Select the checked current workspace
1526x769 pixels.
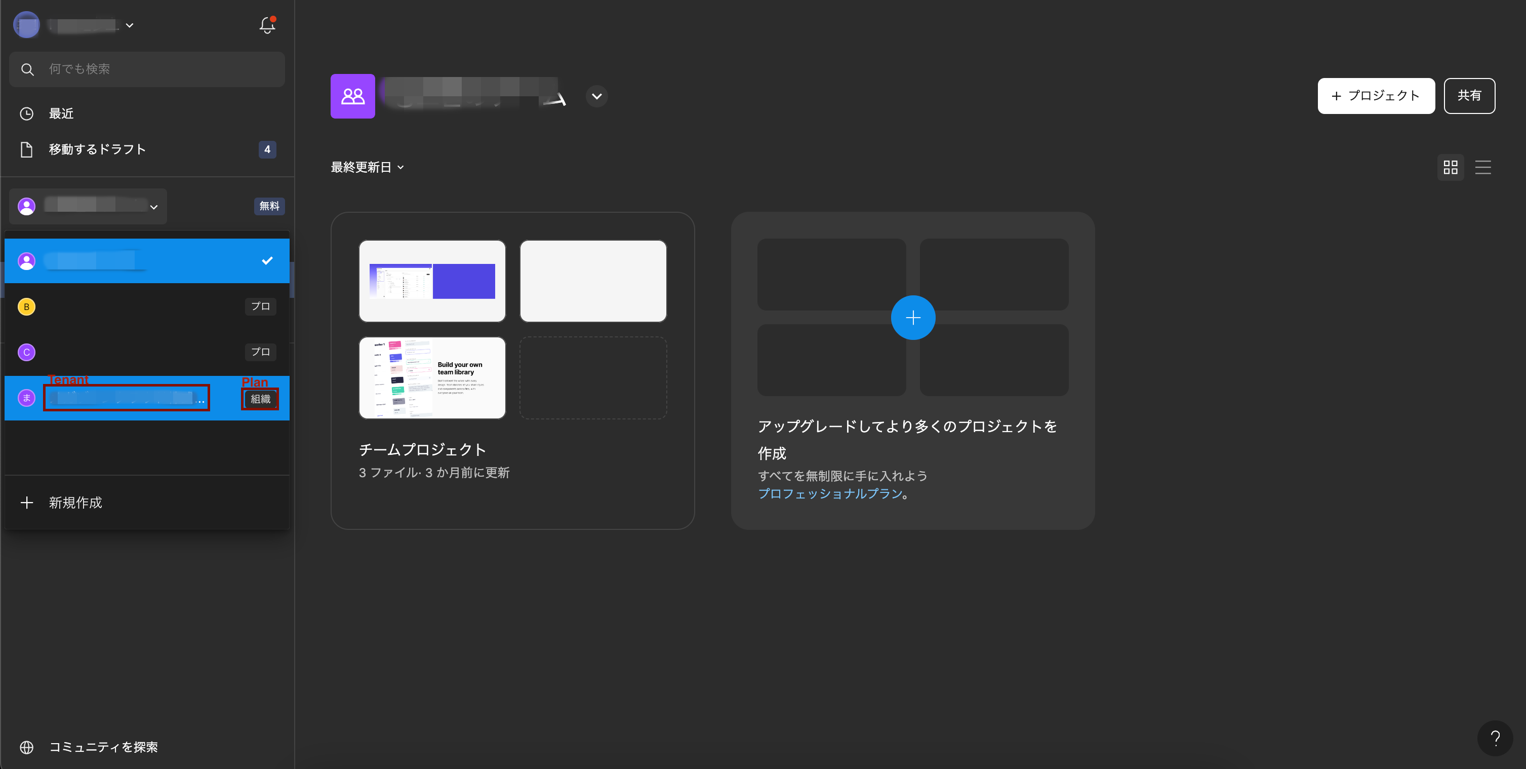click(147, 261)
